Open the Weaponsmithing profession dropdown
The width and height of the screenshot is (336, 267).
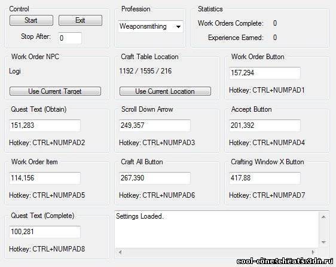tap(178, 26)
